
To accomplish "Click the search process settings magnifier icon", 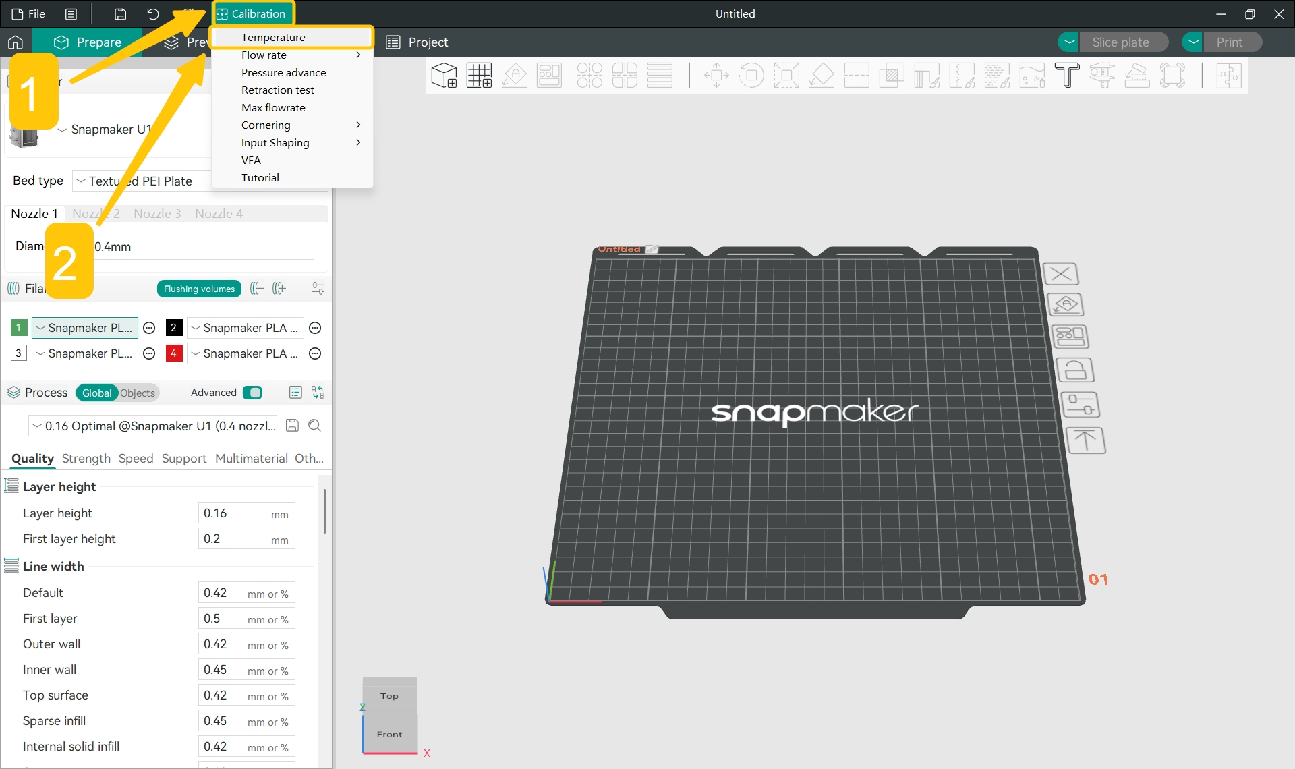I will point(314,426).
